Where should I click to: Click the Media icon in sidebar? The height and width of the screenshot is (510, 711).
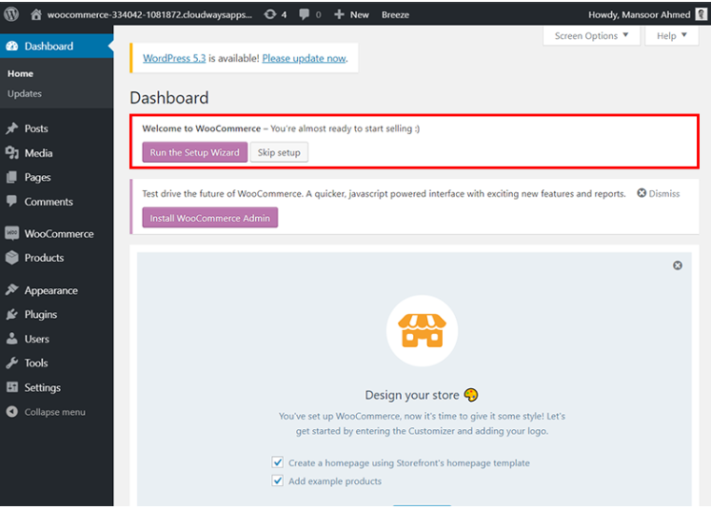point(12,153)
